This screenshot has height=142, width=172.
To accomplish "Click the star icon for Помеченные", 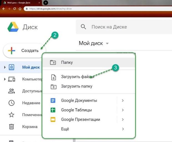I will coord(12,115).
